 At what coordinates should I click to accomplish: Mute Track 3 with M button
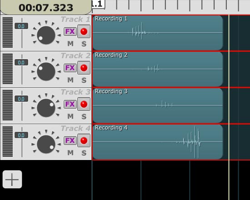[70, 116]
